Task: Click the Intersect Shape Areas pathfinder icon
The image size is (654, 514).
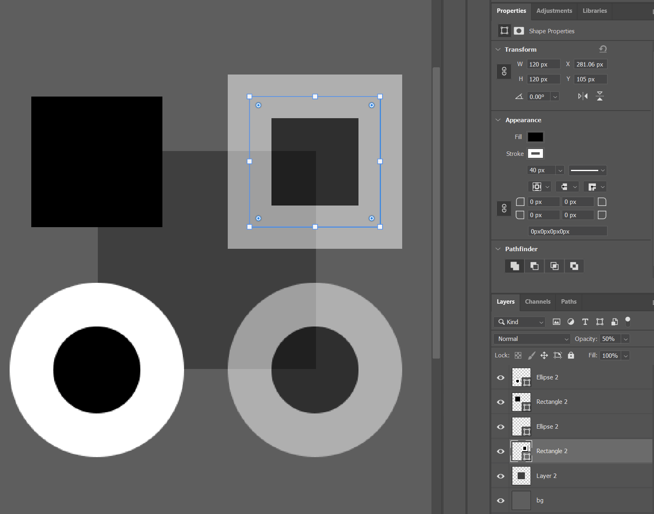Action: [554, 266]
